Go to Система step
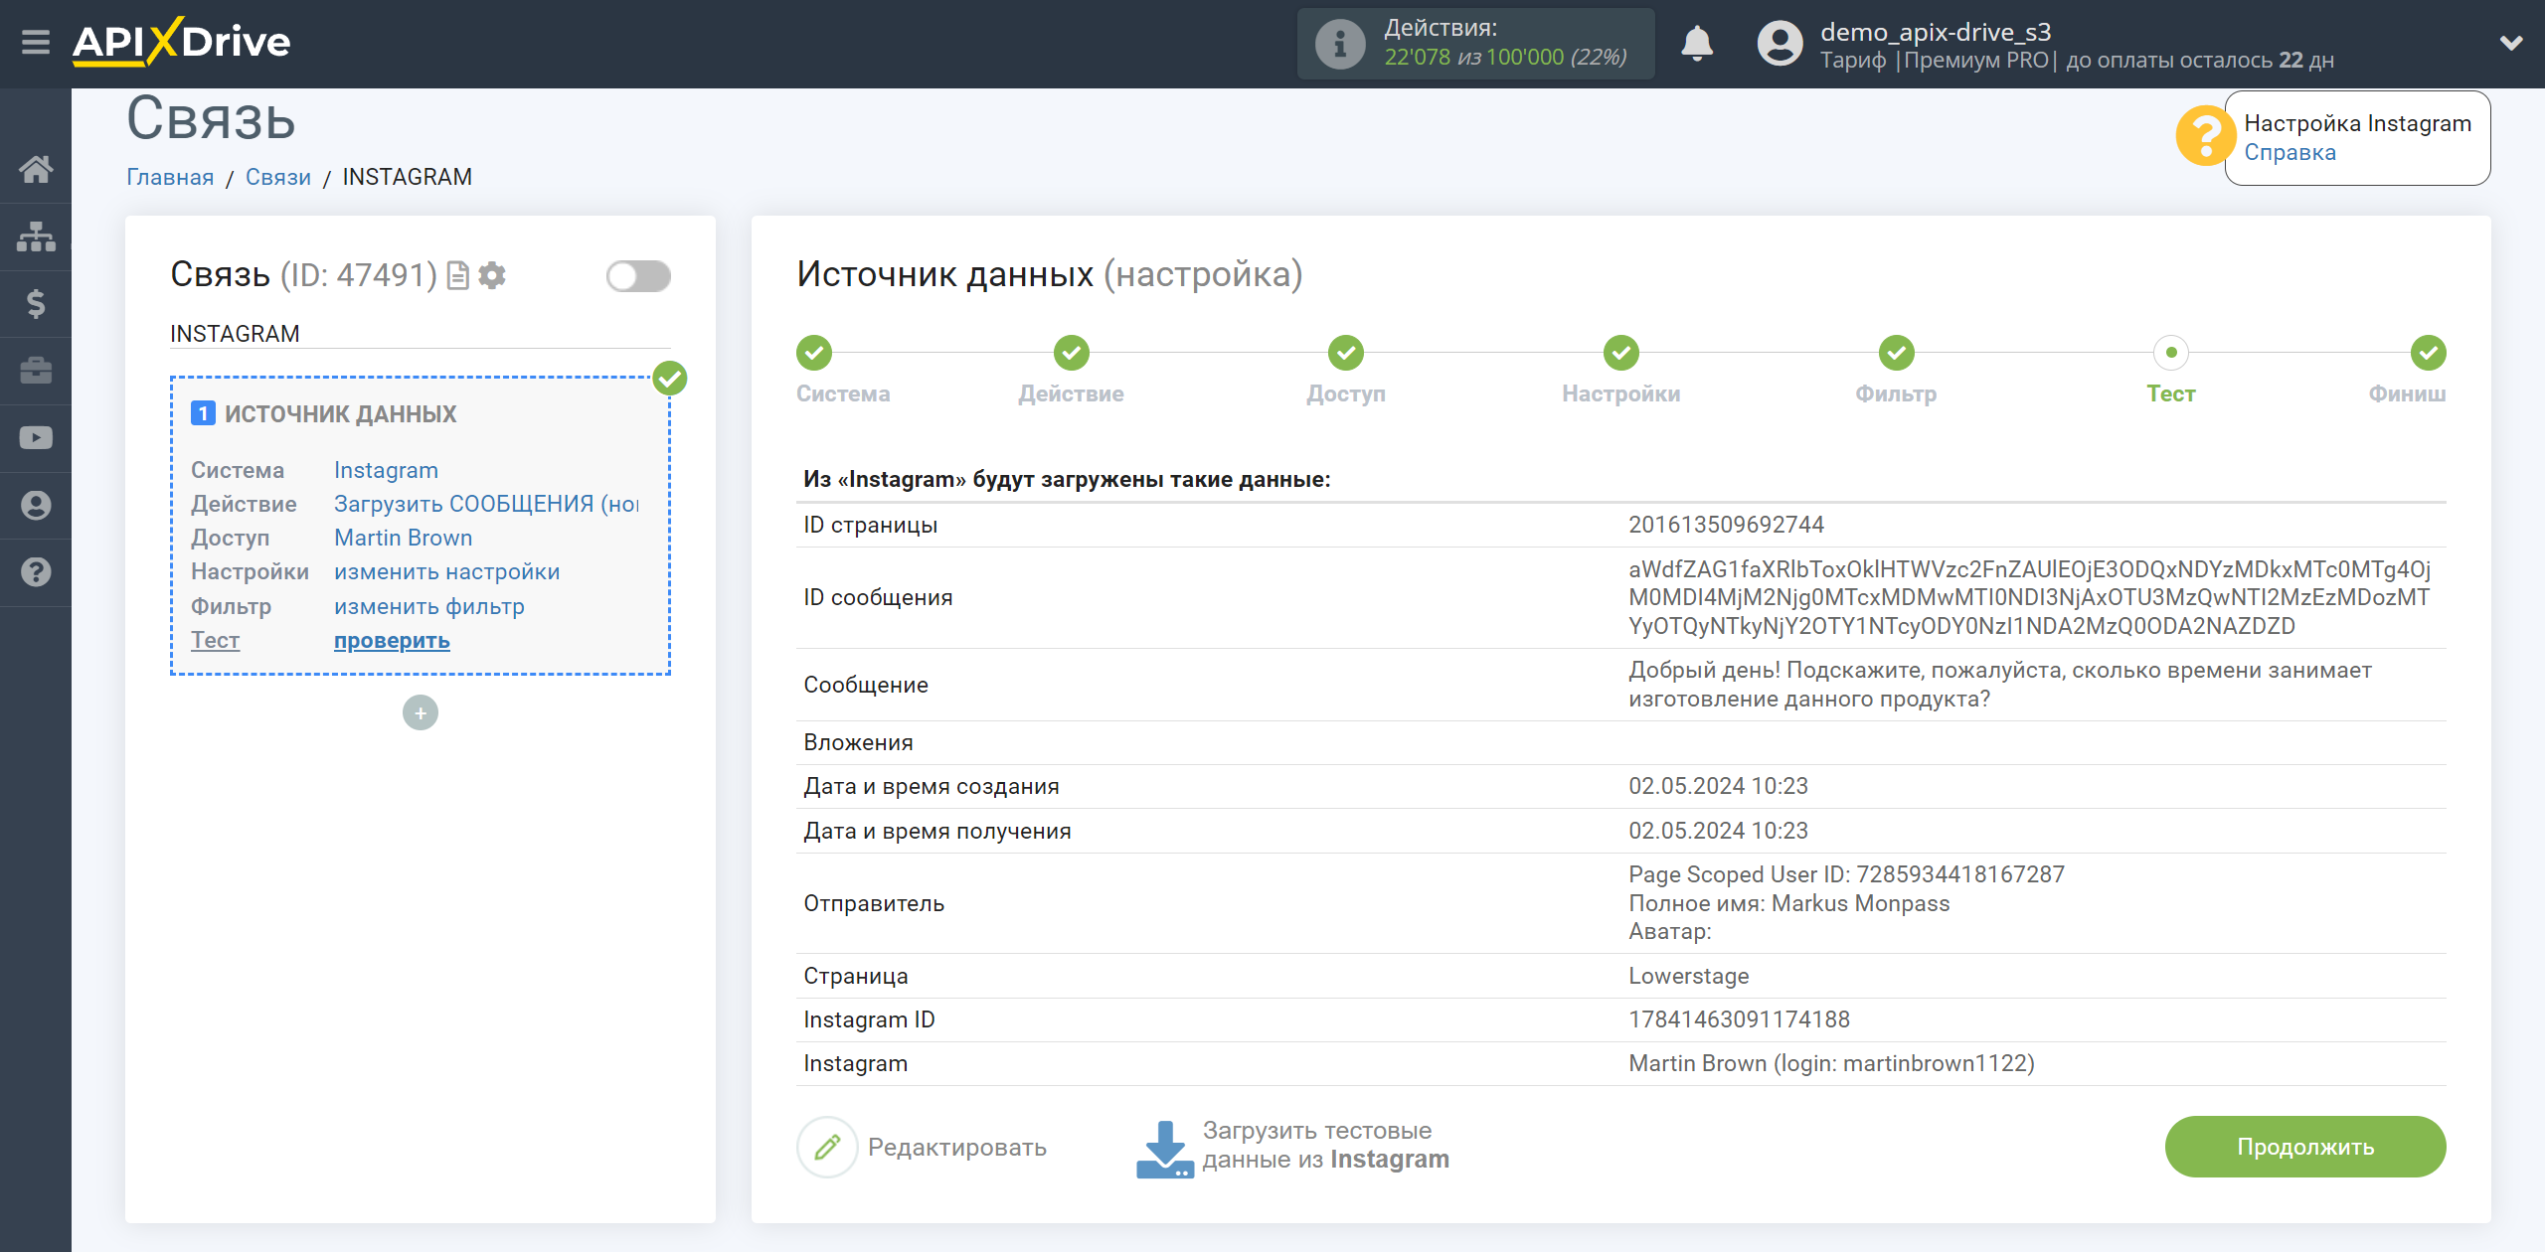Image resolution: width=2545 pixels, height=1252 pixels. 814,353
